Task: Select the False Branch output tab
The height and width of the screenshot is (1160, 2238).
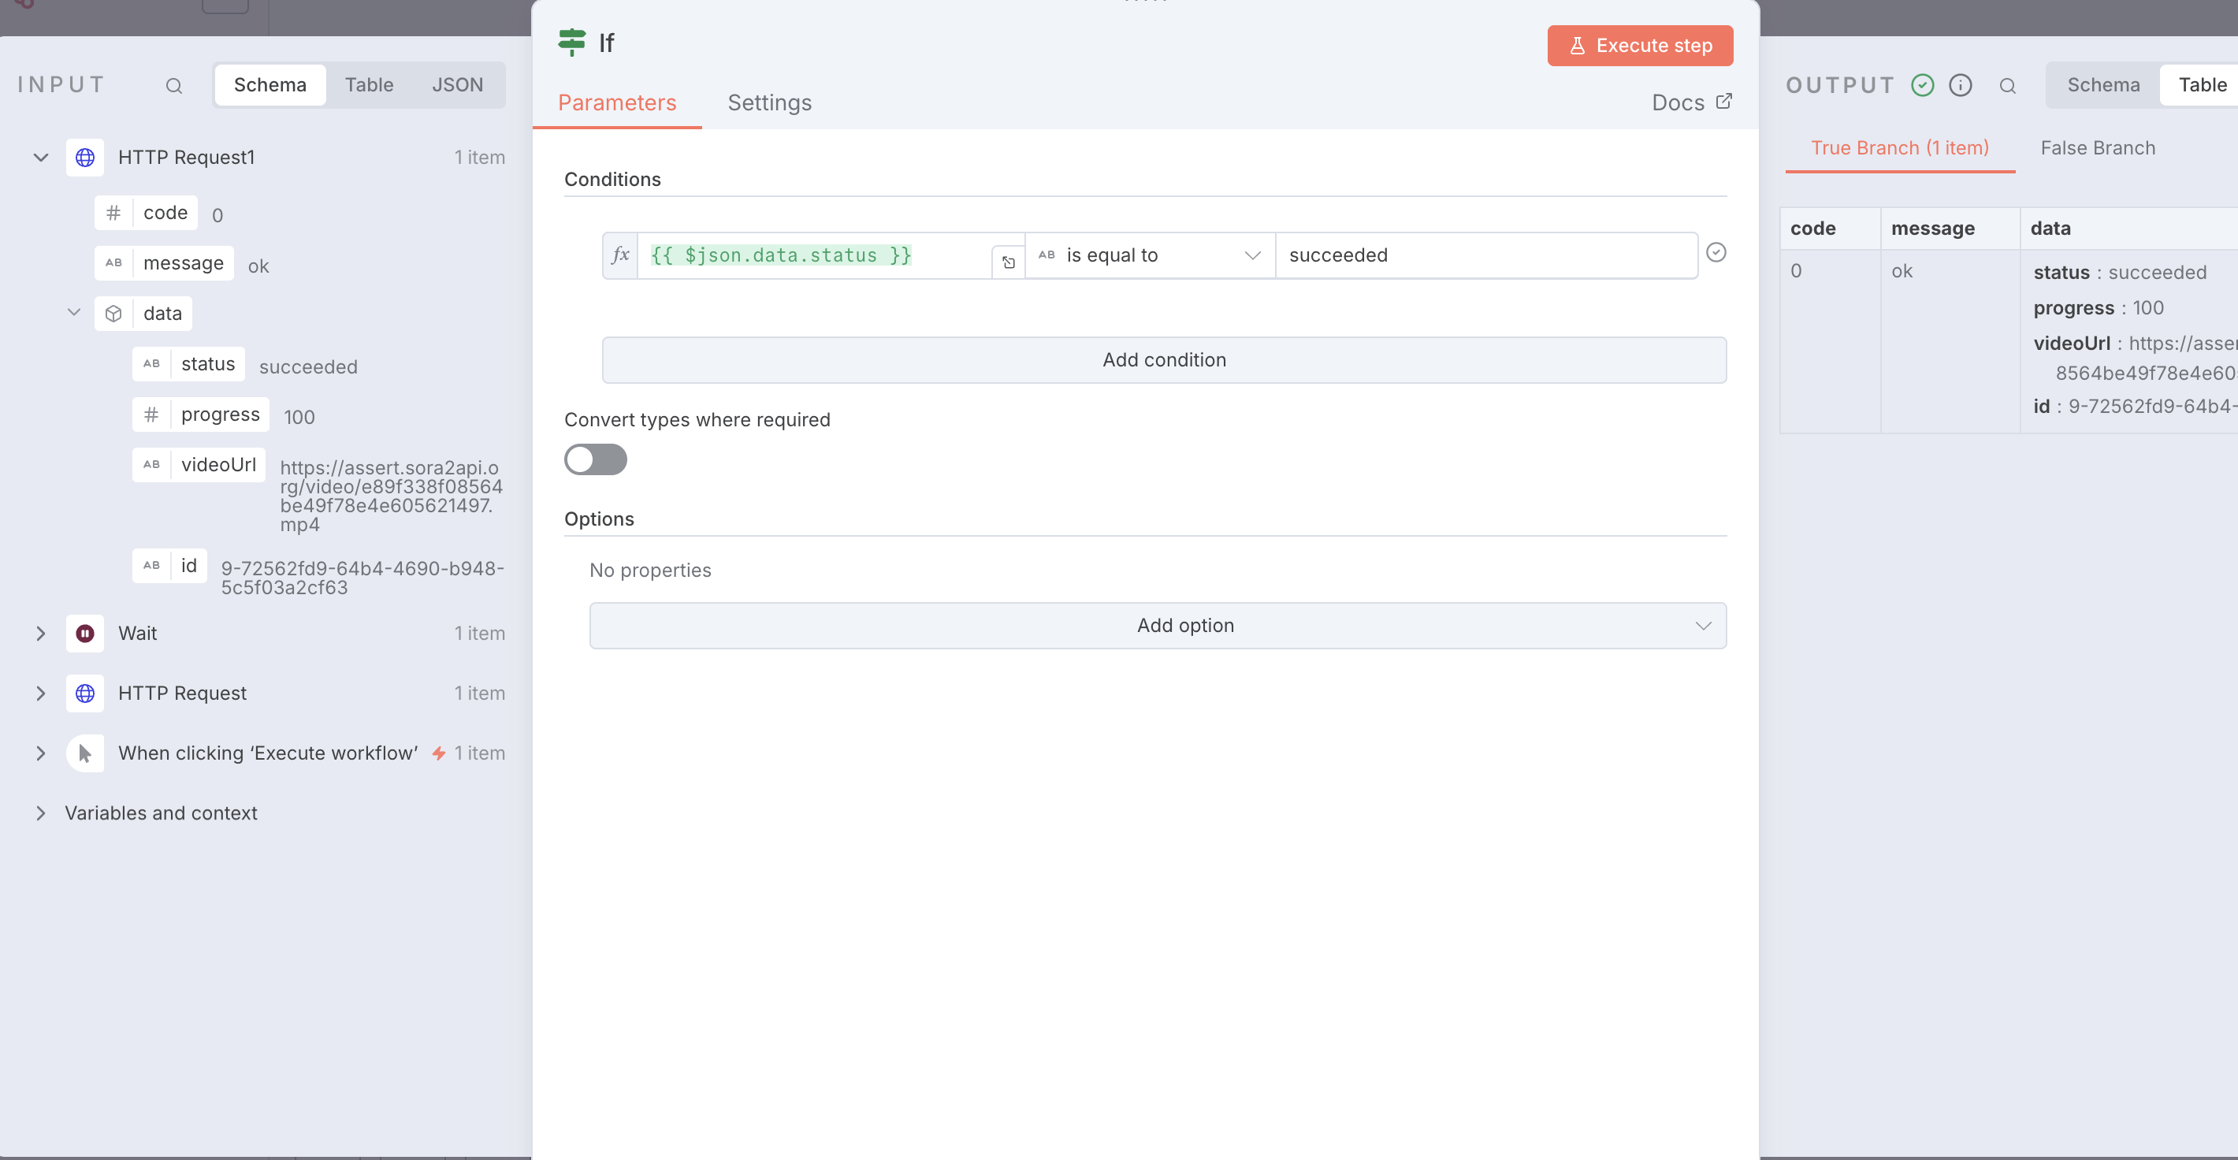Action: click(2097, 147)
